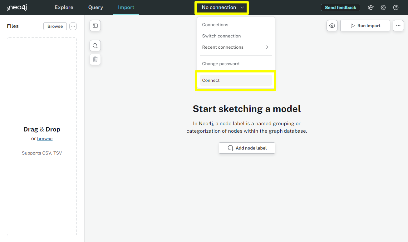Open the settings gear
This screenshot has width=408, height=242.
pos(383,7)
